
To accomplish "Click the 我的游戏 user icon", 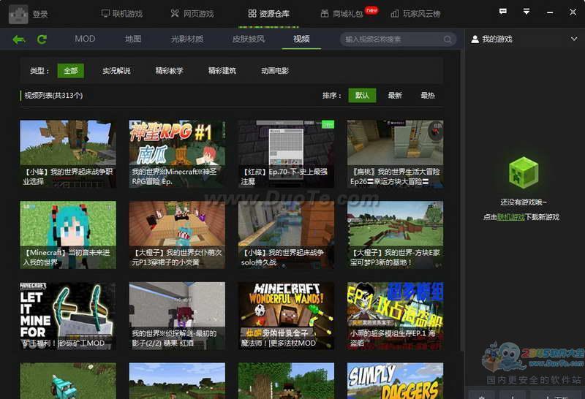I will click(475, 39).
